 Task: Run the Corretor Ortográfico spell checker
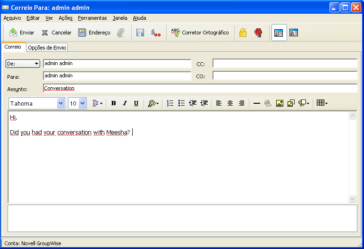coord(200,33)
